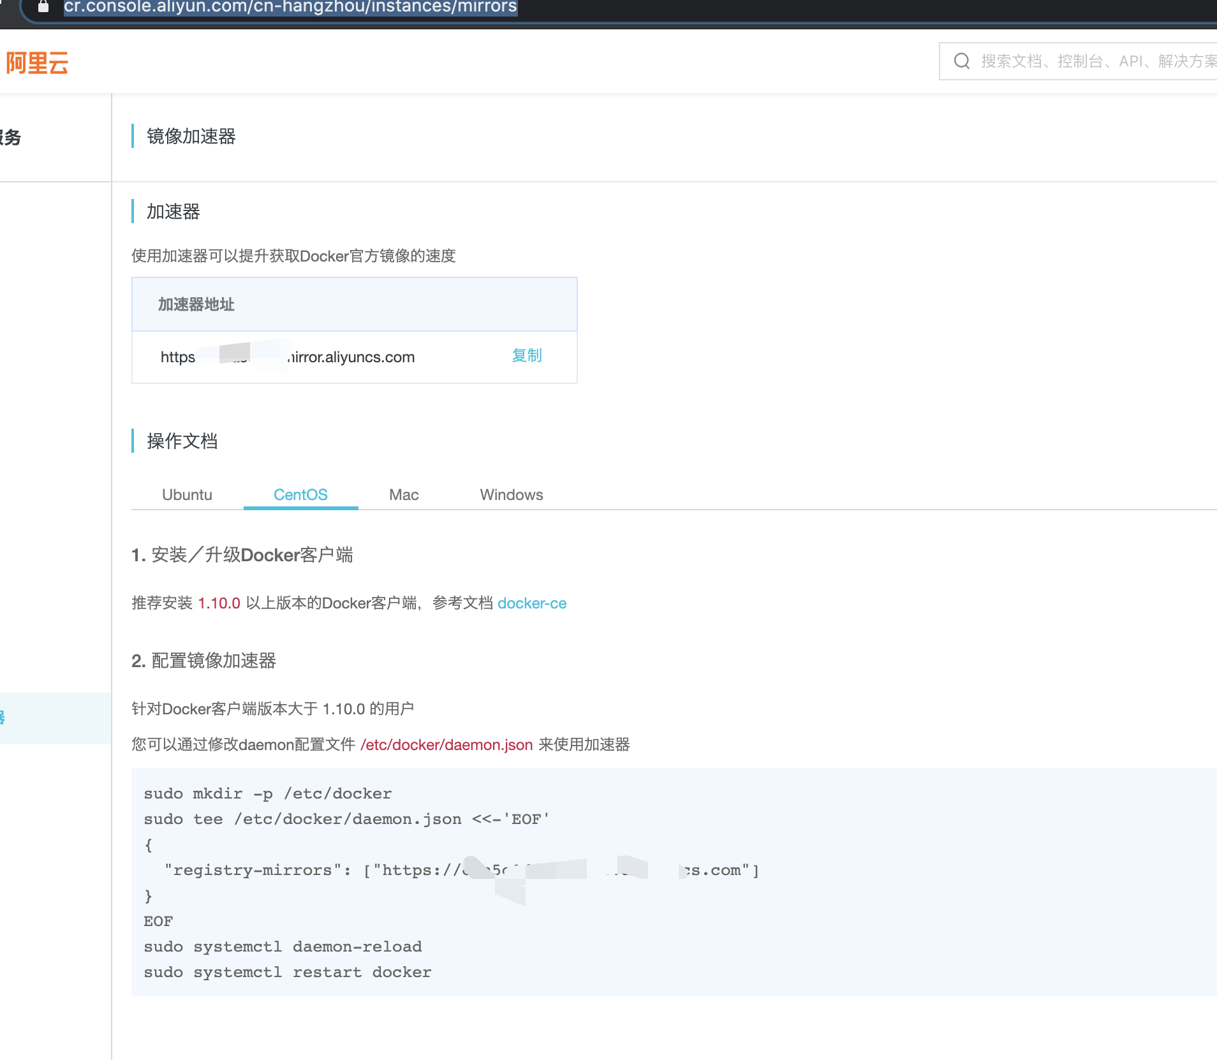Click the lock icon in address bar
This screenshot has height=1060, width=1217.
pos(43,6)
